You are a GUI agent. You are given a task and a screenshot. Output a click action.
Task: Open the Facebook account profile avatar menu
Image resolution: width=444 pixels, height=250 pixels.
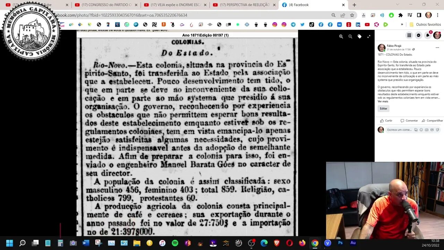(x=437, y=35)
